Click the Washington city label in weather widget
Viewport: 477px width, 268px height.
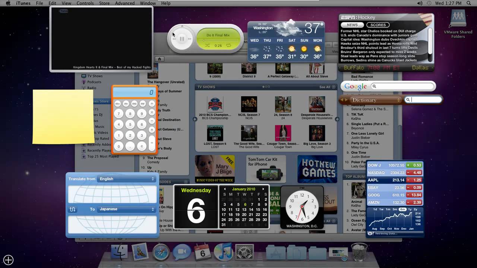[263, 28]
